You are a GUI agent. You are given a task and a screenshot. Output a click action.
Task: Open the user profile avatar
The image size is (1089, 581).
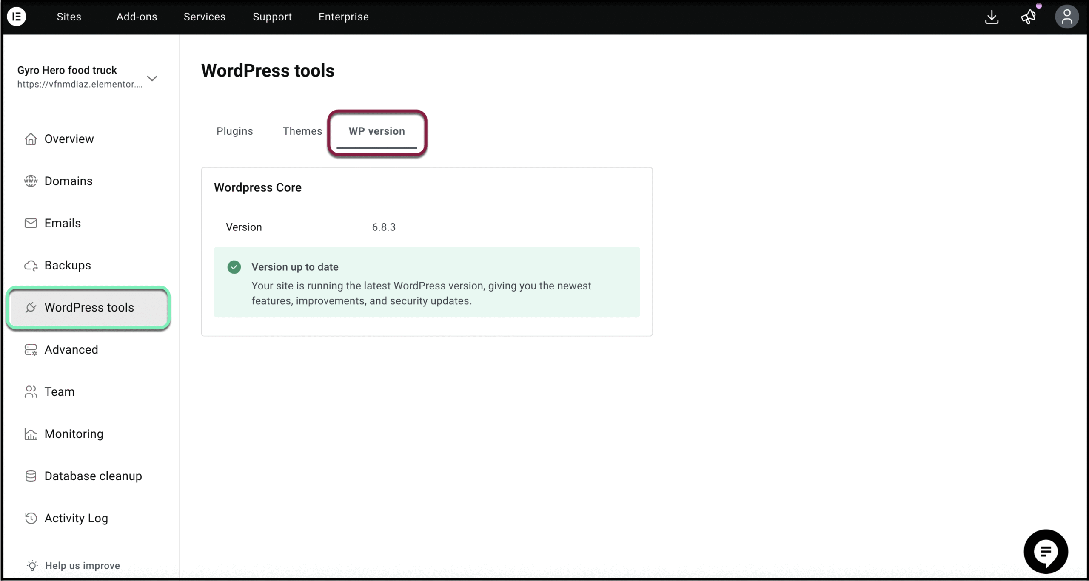point(1066,17)
